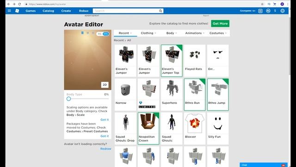296x167 pixels.
Task: Expand the Clothing dropdown tab
Action: tap(148, 33)
